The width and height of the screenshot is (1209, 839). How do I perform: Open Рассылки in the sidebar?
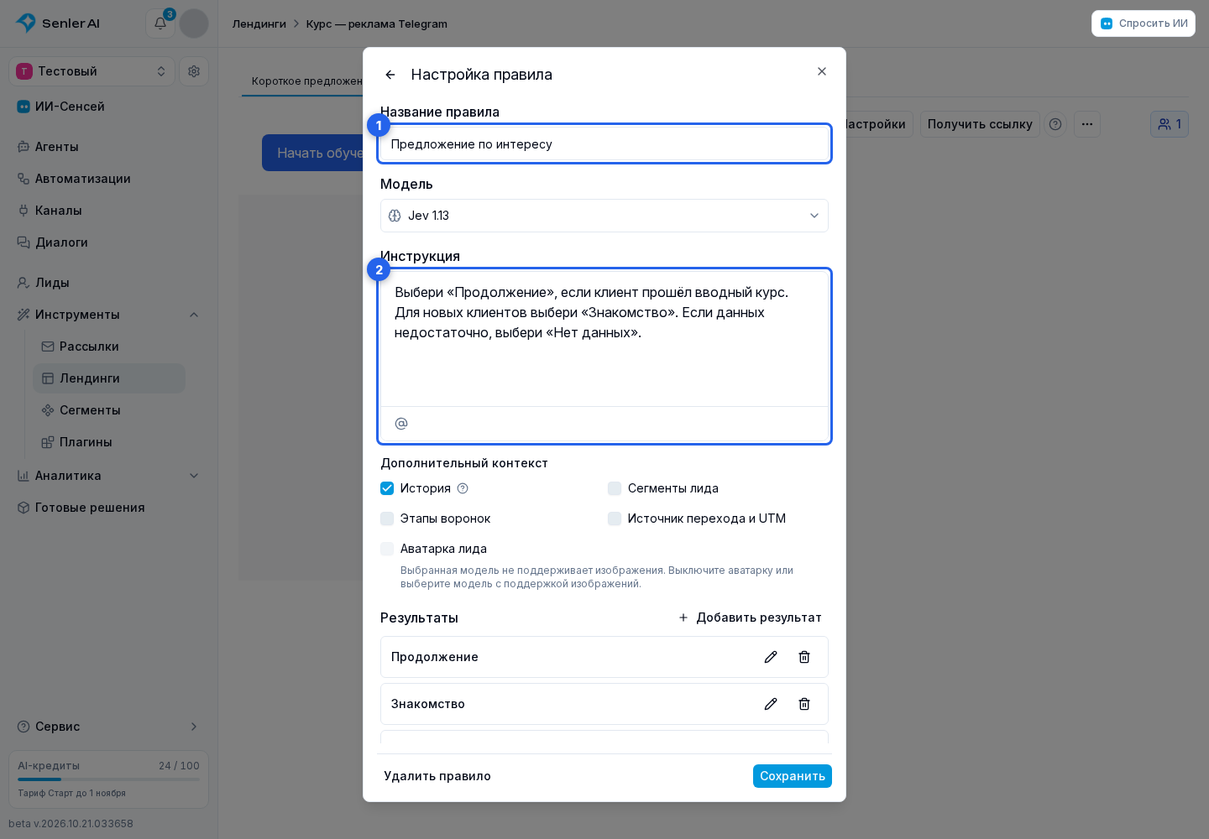pos(109,347)
